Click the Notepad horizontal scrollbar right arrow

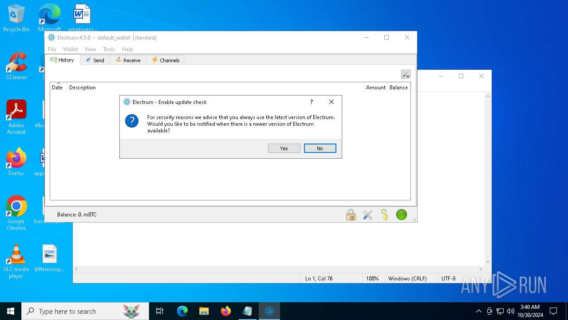pos(481,269)
